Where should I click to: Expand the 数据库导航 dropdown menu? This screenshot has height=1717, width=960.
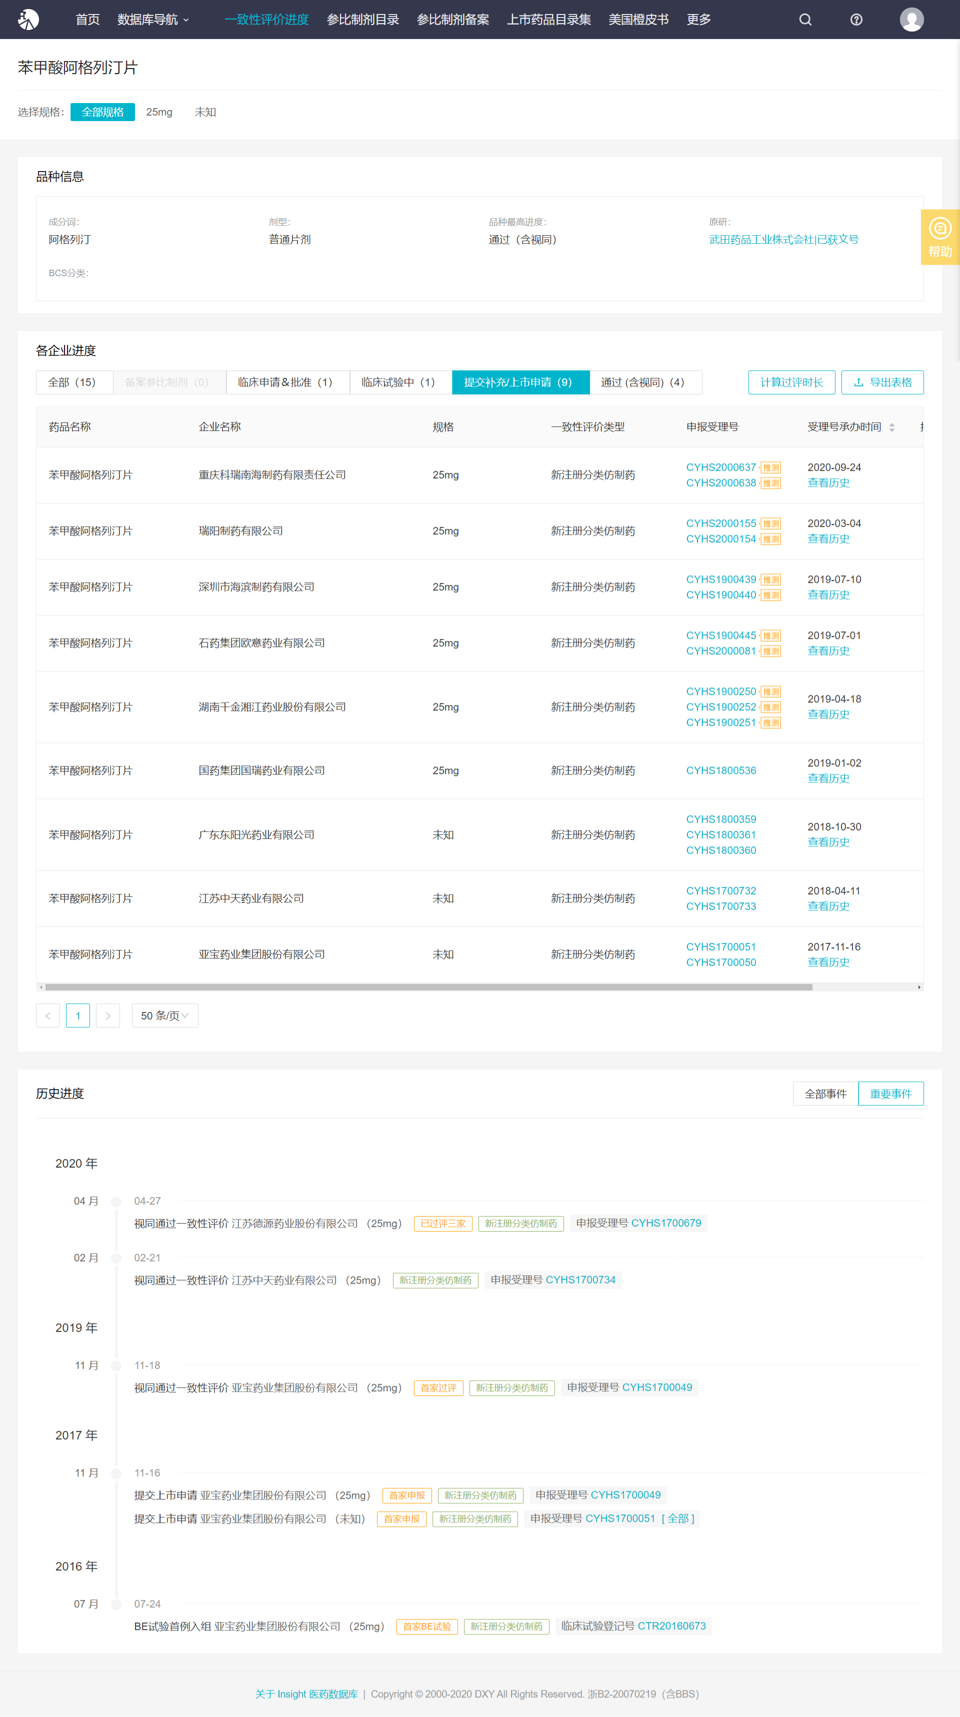[x=153, y=20]
